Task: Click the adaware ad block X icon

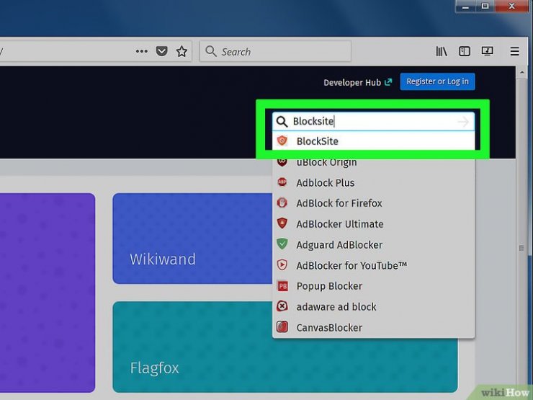Action: [282, 306]
